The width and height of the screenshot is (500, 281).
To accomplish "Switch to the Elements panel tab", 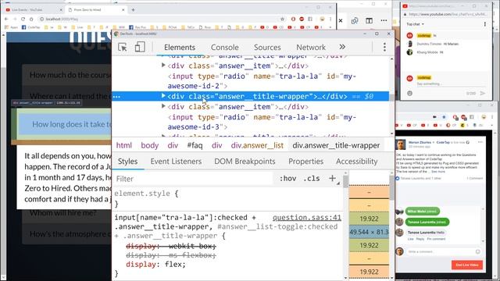I will coord(180,47).
